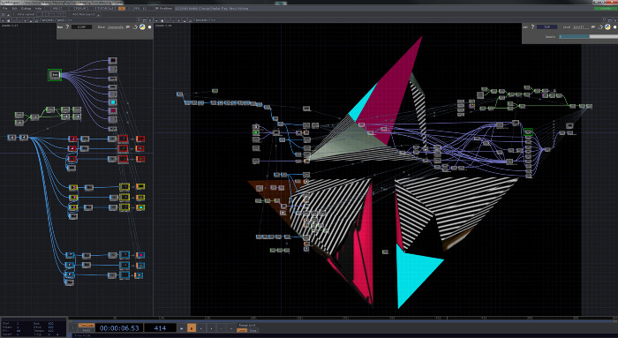Select the cyan node in the left network
618x338 pixels.
[113, 102]
